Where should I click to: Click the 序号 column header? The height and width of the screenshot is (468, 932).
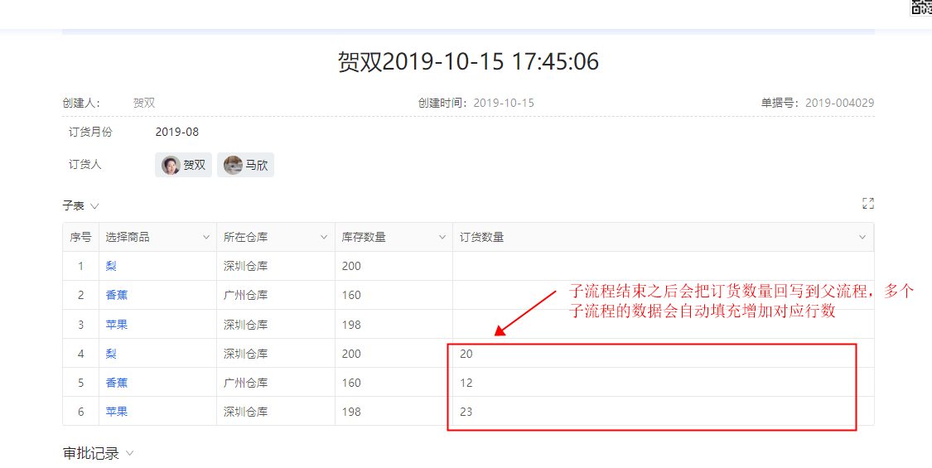(x=81, y=237)
